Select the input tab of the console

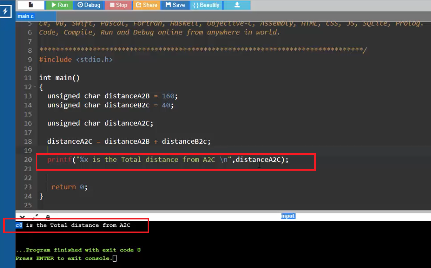[288, 216]
